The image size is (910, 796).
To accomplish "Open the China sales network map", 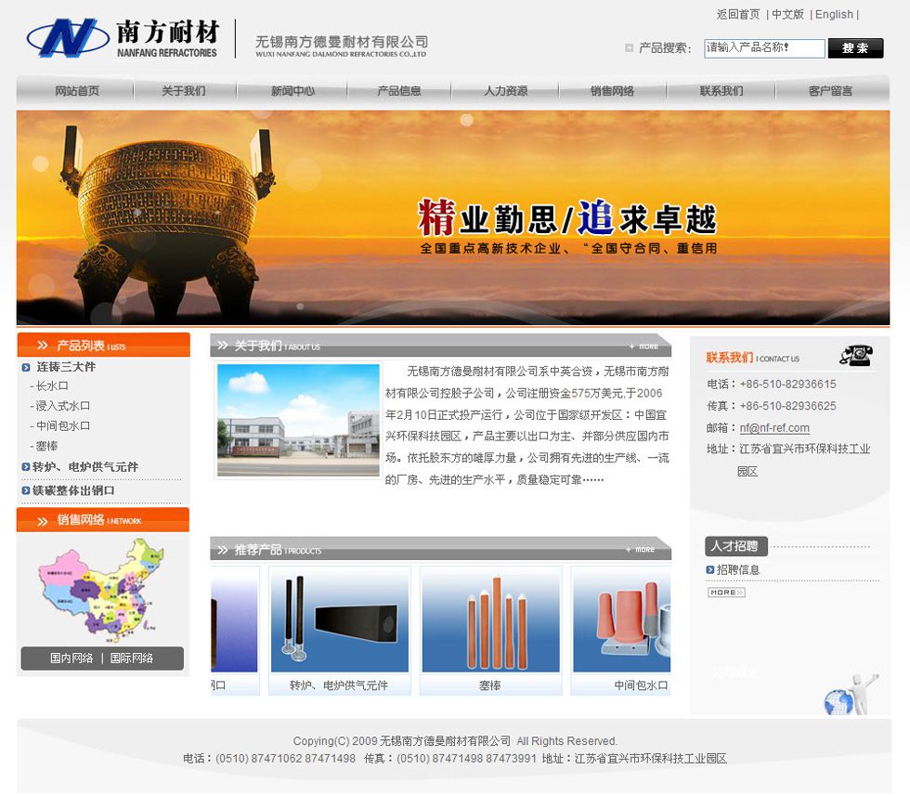I will point(101,589).
